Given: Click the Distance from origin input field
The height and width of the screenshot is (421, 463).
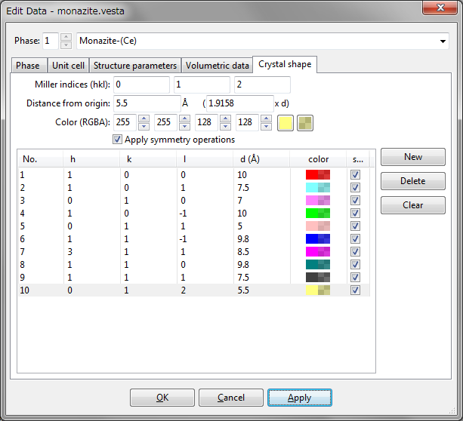Looking at the screenshot, I should click(147, 103).
